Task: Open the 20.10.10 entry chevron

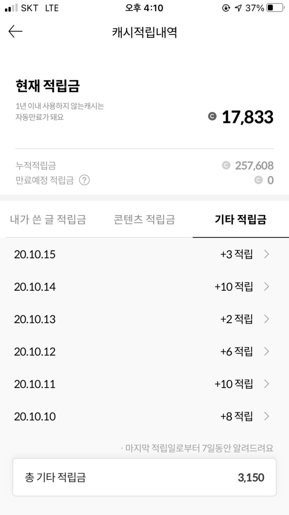Action: (267, 416)
